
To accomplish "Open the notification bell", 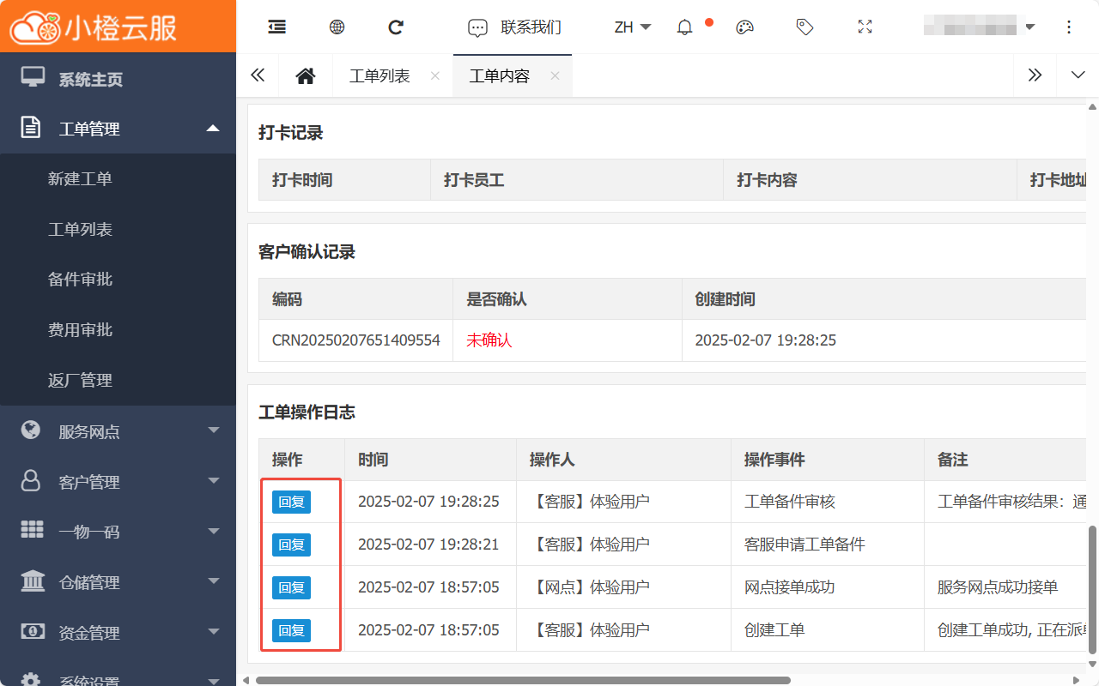I will coord(684,27).
